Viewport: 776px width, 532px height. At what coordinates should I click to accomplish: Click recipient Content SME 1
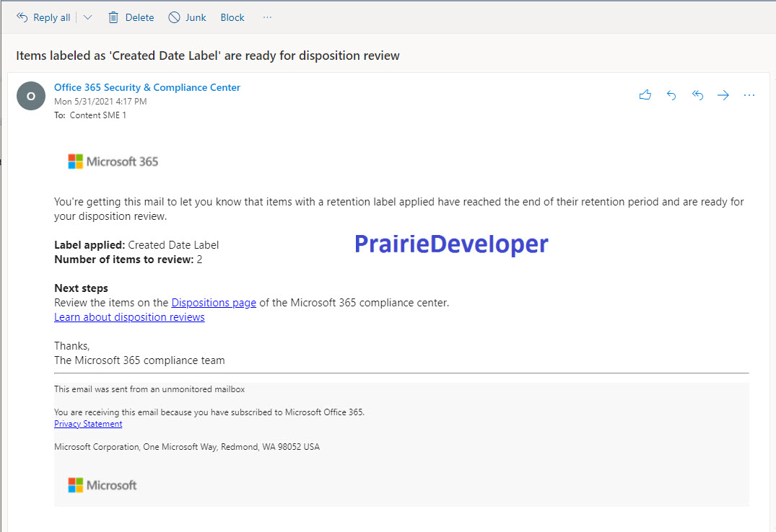click(98, 115)
